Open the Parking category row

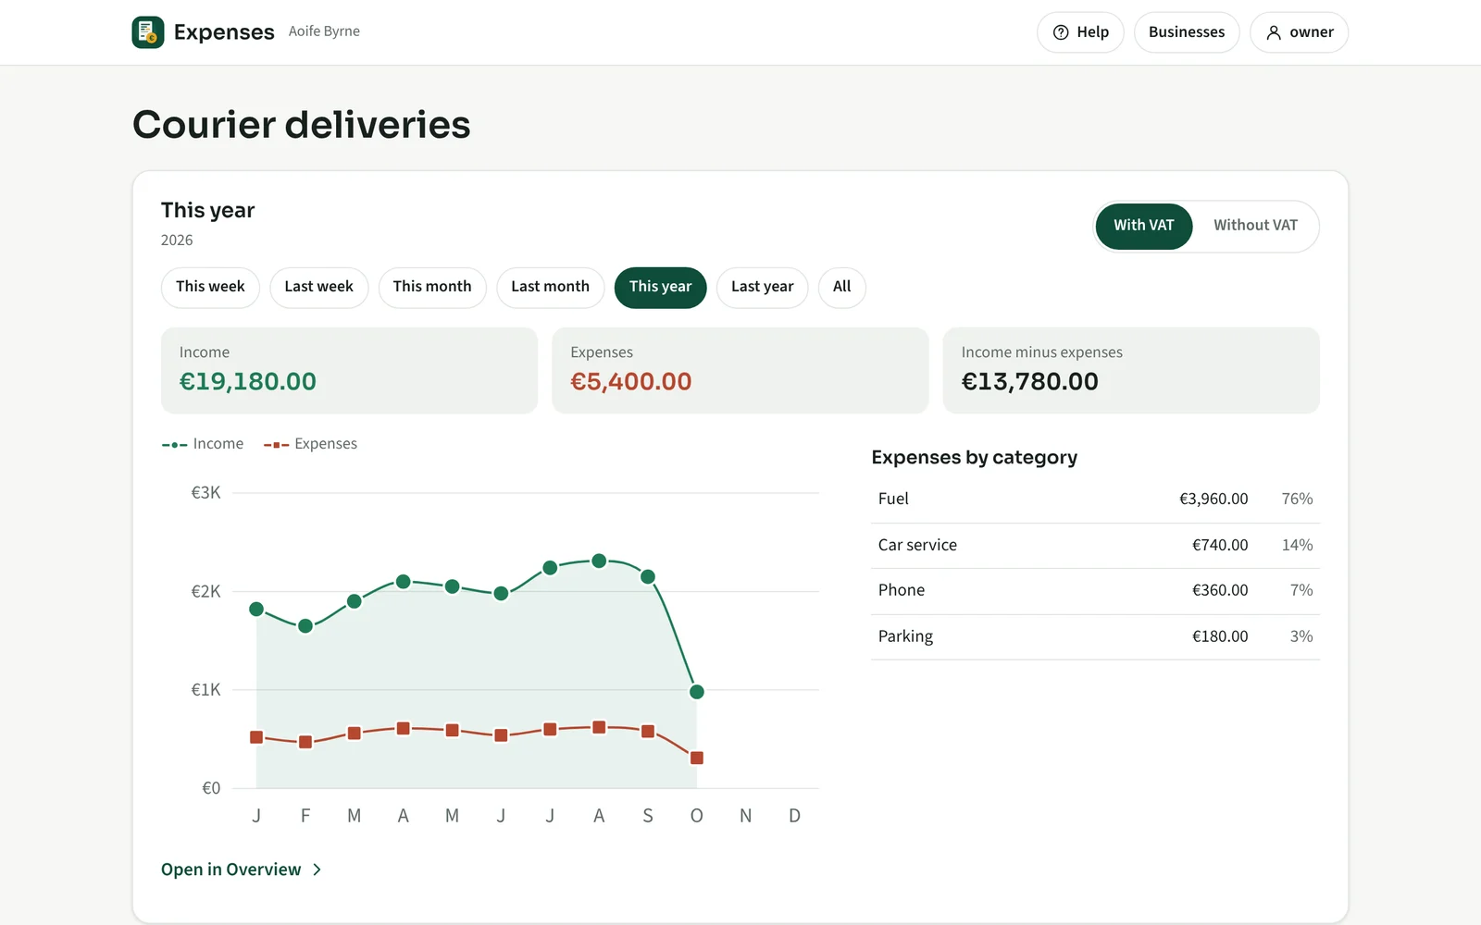point(1095,637)
